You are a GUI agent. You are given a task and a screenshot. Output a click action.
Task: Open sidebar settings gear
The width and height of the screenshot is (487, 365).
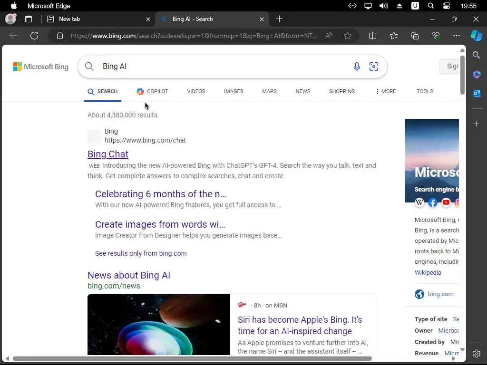coord(477,353)
